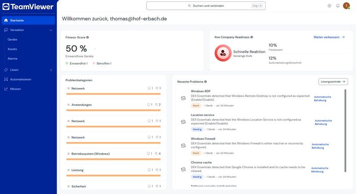Click the Hoch tag on Windows RDP
Screen dimensions: 356x194
pos(196,105)
